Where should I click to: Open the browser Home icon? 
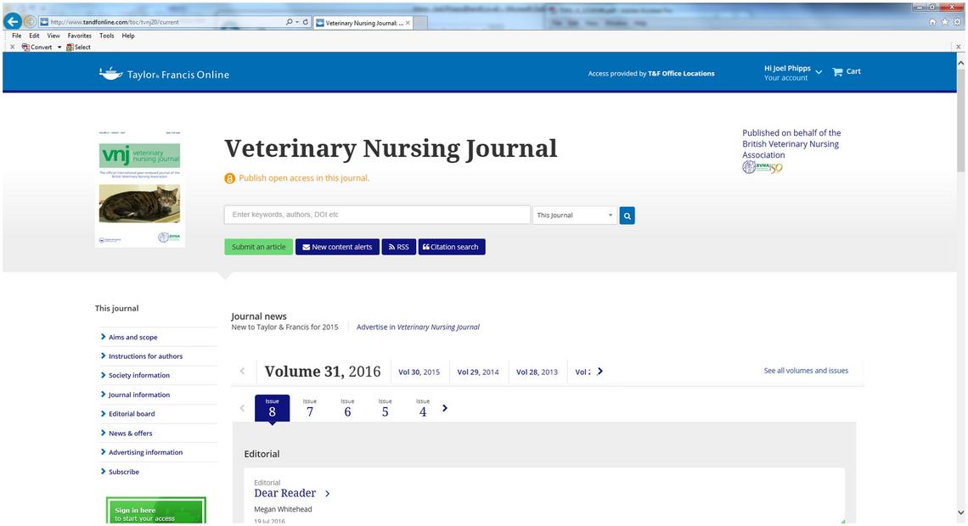(x=932, y=21)
